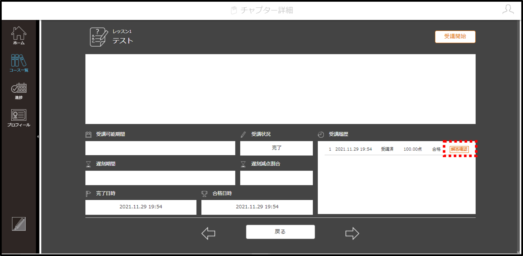Click the test chapter quiz icon
523x256 pixels.
(99, 37)
